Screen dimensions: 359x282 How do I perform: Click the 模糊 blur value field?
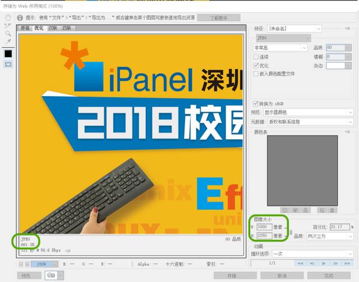(335, 57)
